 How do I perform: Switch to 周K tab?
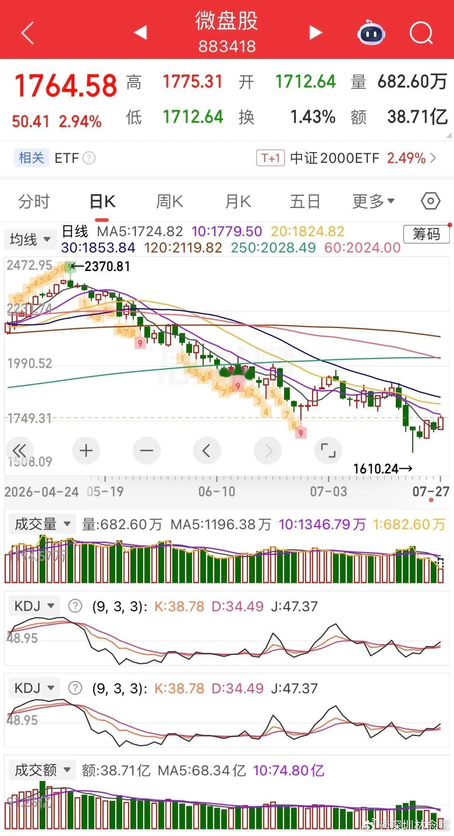tap(170, 202)
